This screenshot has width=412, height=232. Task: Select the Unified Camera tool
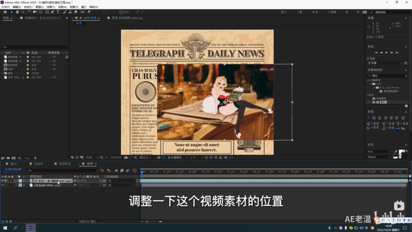pyautogui.click(x=35, y=12)
